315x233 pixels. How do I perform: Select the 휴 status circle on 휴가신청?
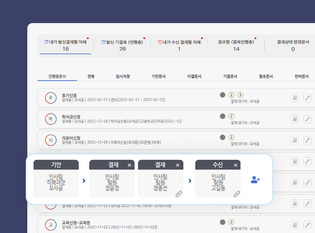pos(51,98)
